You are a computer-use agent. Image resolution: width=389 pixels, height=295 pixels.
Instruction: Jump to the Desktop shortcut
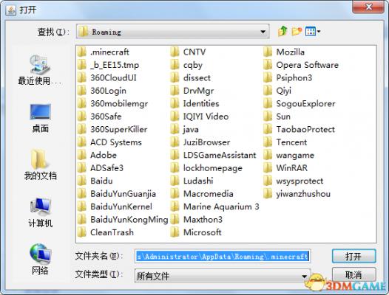40,118
